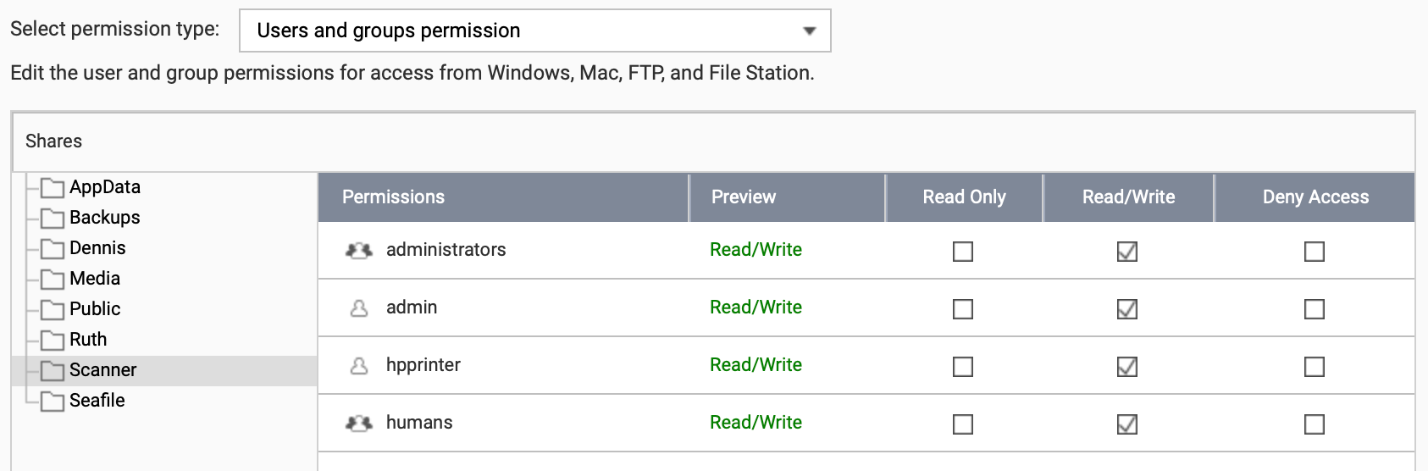
Task: Click the humans group icon
Action: tap(359, 423)
